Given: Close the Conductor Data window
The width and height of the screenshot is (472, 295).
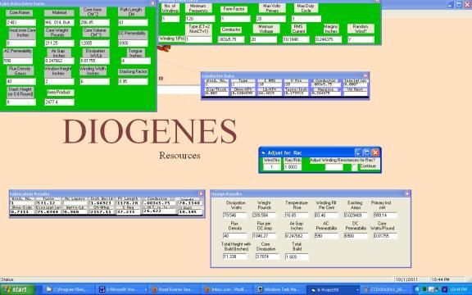Looking at the screenshot, I should click(x=365, y=76).
